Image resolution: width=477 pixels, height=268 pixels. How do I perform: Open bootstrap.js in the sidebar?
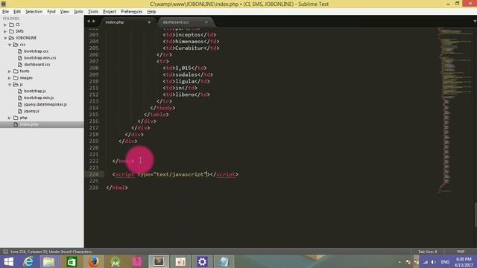point(35,91)
